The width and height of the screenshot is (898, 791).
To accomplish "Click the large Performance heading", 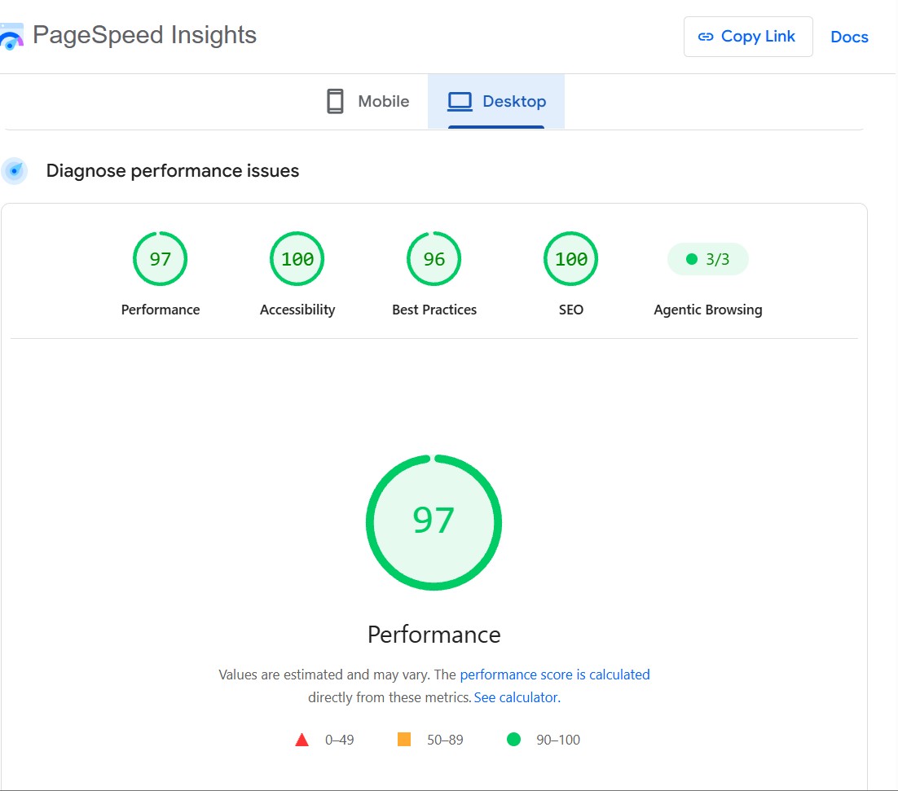I will (434, 635).
